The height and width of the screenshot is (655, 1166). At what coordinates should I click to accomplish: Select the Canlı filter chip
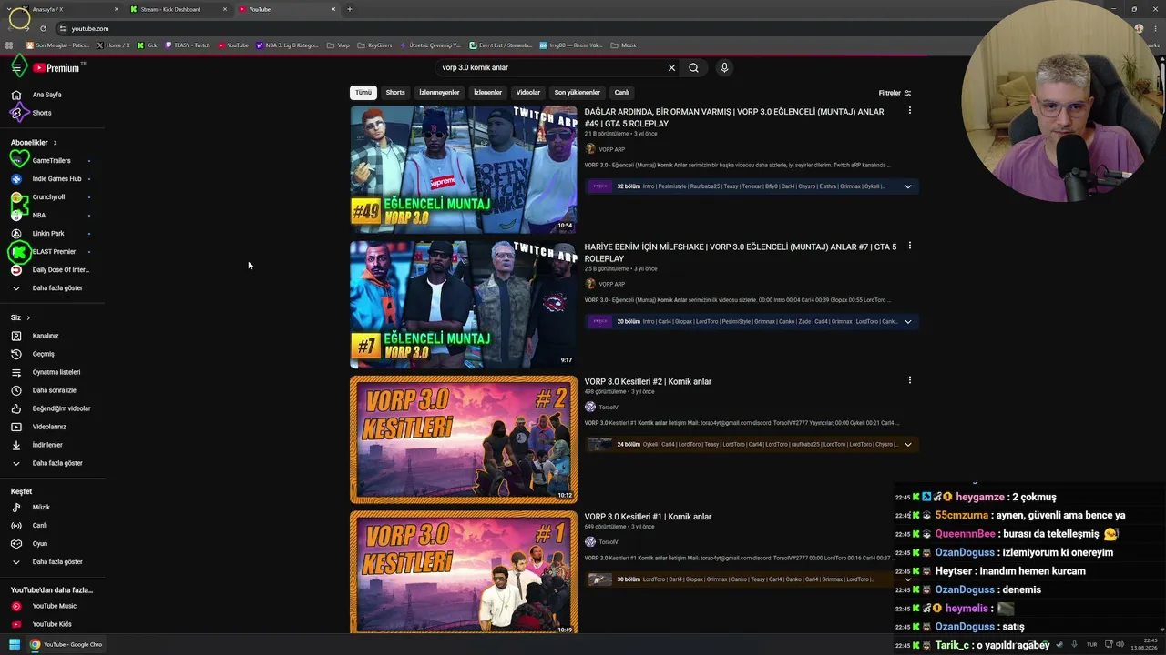pyautogui.click(x=622, y=93)
